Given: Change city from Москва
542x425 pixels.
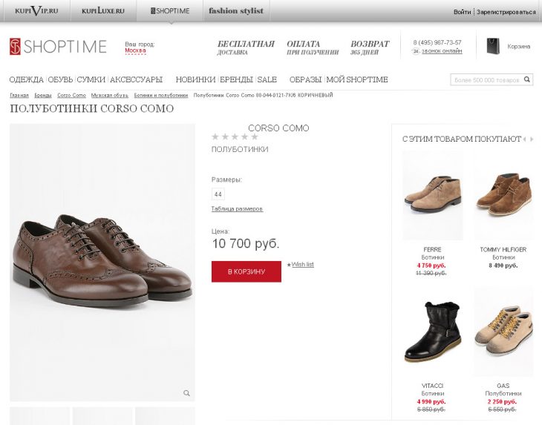Looking at the screenshot, I should [x=135, y=50].
